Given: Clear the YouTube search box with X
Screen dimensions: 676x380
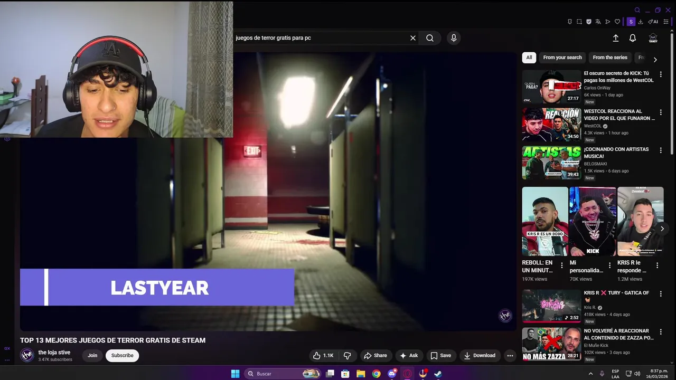Looking at the screenshot, I should pyautogui.click(x=413, y=38).
